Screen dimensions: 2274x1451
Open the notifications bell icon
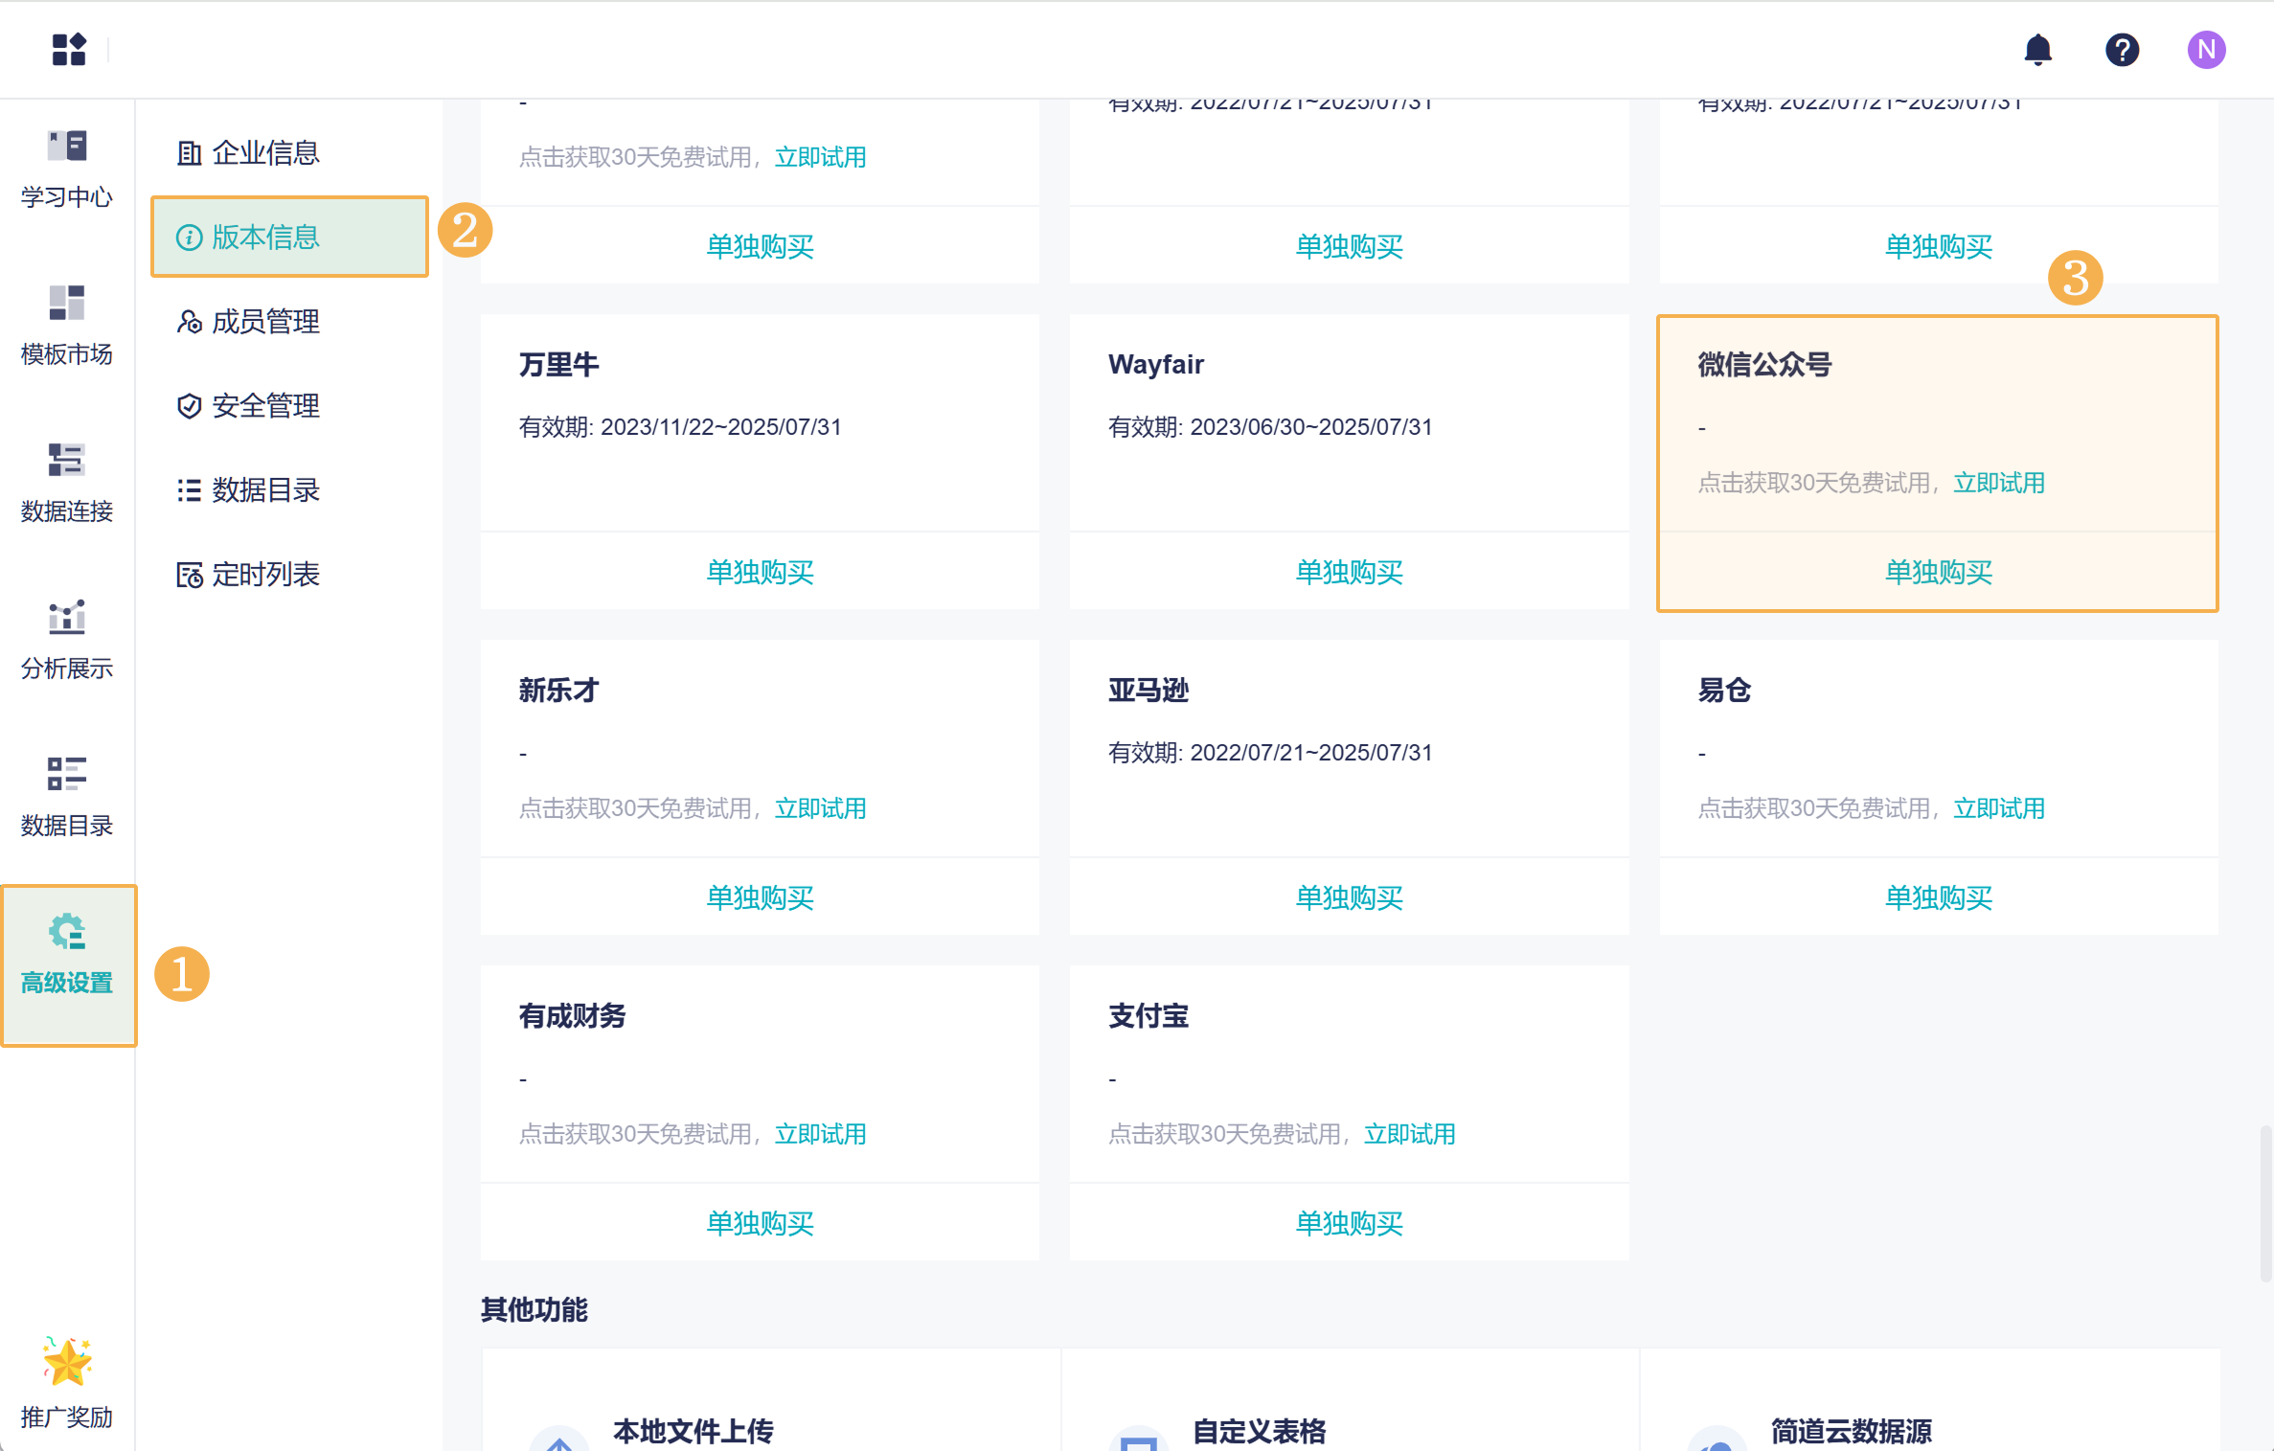click(x=2037, y=50)
